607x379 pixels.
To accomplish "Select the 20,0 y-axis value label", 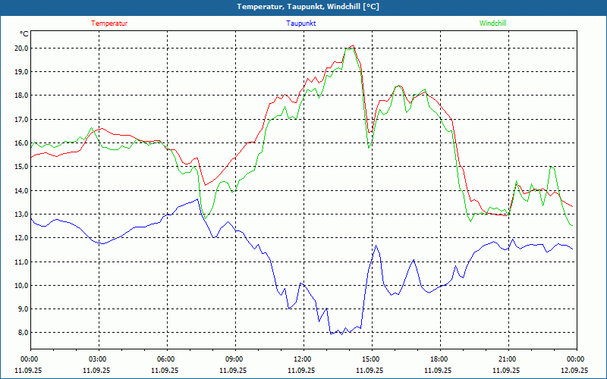I will click(x=20, y=48).
